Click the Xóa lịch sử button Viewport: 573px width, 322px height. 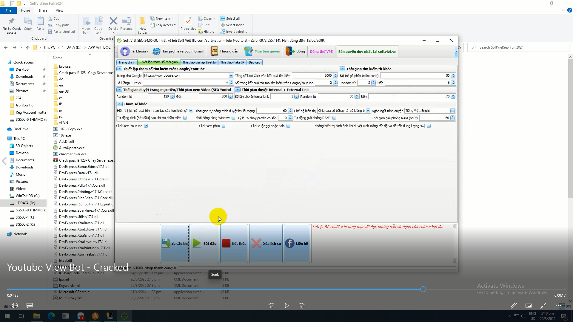[266, 244]
